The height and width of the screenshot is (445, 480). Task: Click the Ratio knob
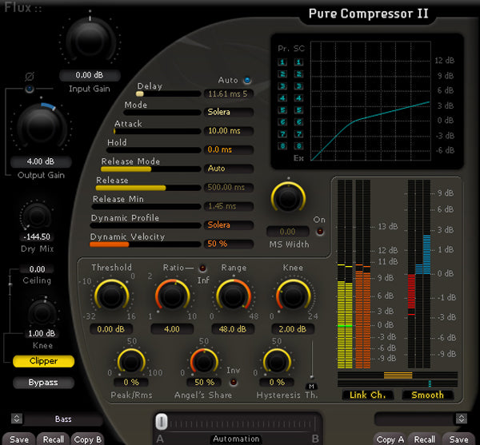pyautogui.click(x=170, y=297)
